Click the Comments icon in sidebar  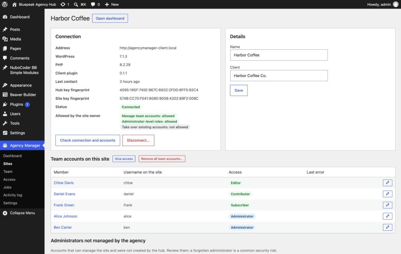coord(5,58)
